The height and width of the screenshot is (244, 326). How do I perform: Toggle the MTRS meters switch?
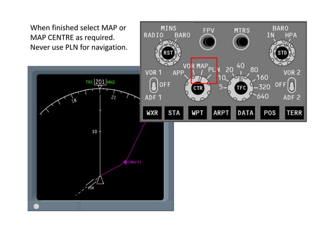click(241, 42)
